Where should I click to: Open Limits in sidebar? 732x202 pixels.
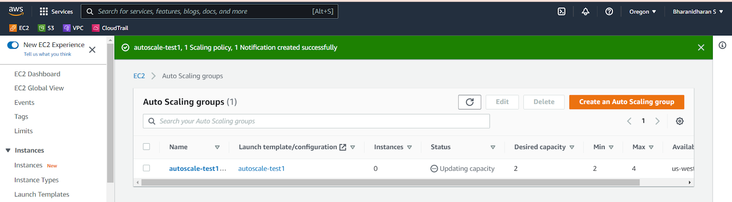[x=23, y=131]
